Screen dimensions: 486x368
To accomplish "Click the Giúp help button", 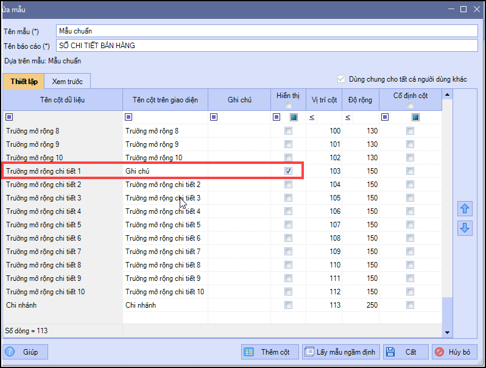I will tap(26, 352).
